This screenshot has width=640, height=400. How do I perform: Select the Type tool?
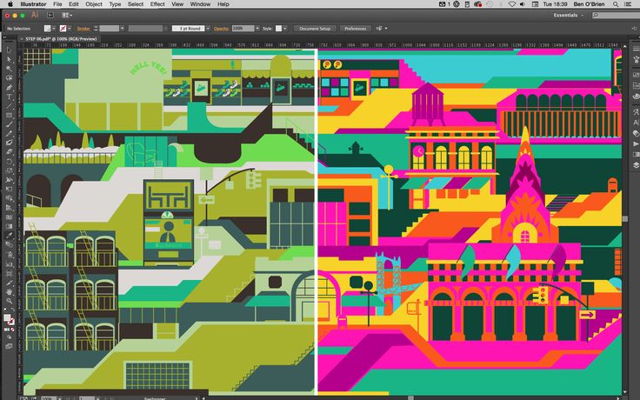pyautogui.click(x=9, y=97)
